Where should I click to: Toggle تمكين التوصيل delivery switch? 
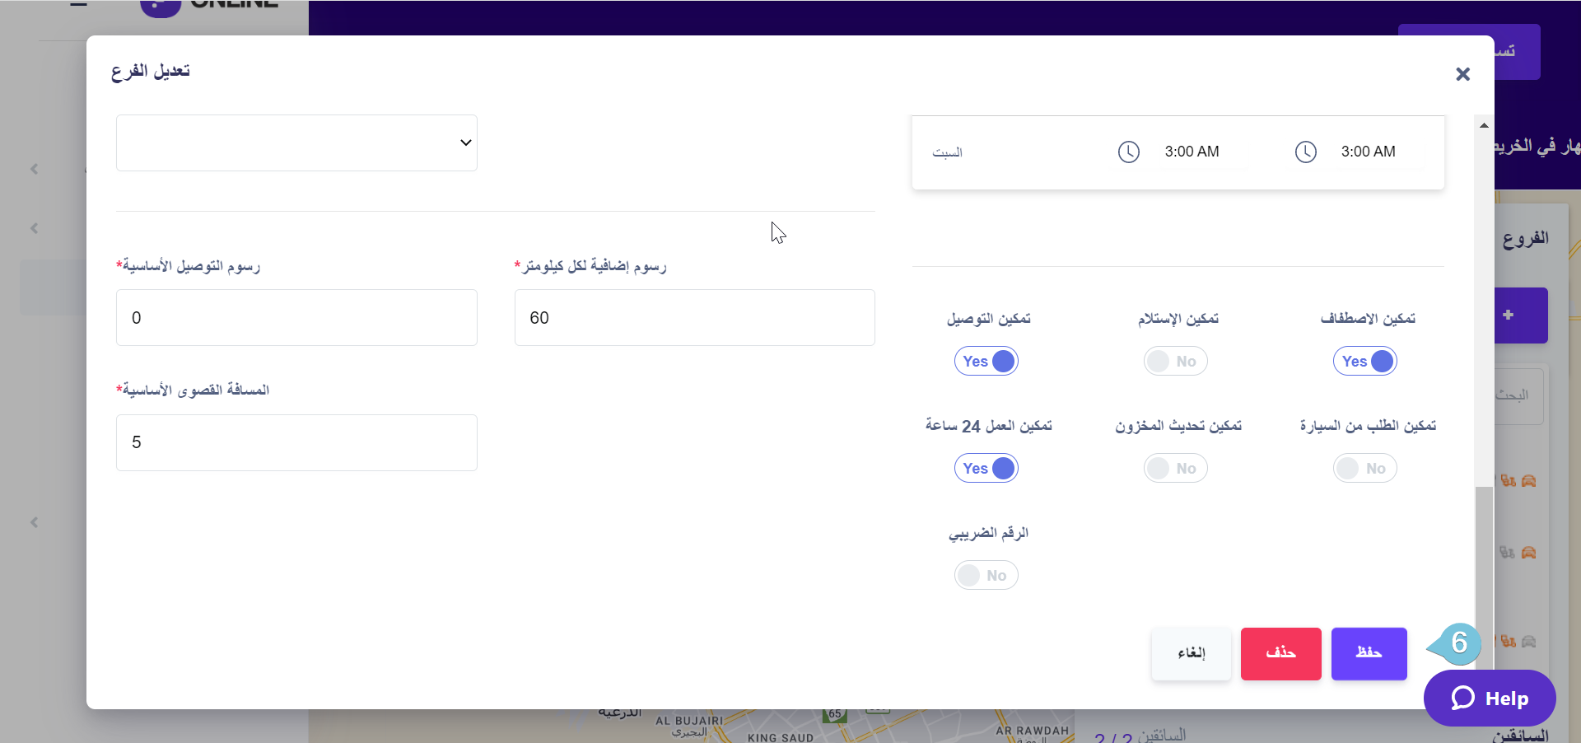986,361
